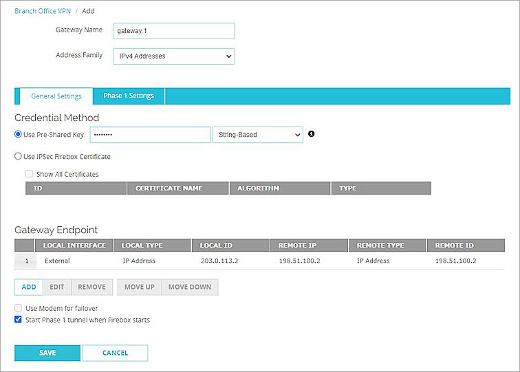
Task: Uncheck Start Phase 1 tunnel when Firebox starts
Action: click(19, 320)
